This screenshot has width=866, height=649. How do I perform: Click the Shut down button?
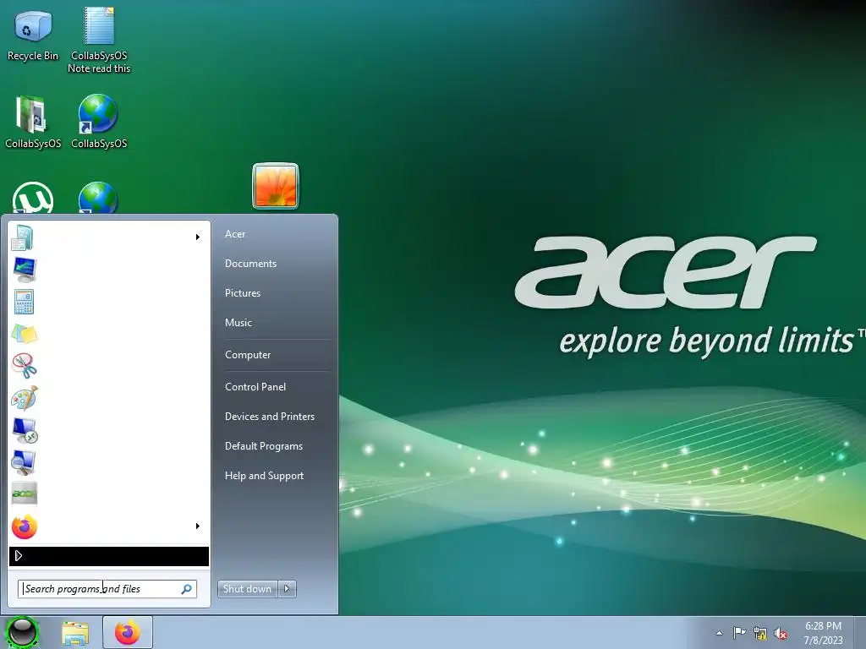tap(248, 589)
